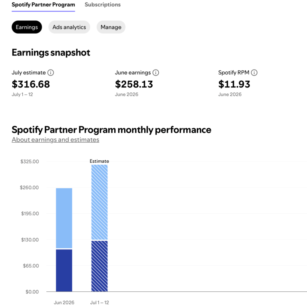Click the Earnings snapshot heading
This screenshot has width=307, height=307.
[x=51, y=52]
